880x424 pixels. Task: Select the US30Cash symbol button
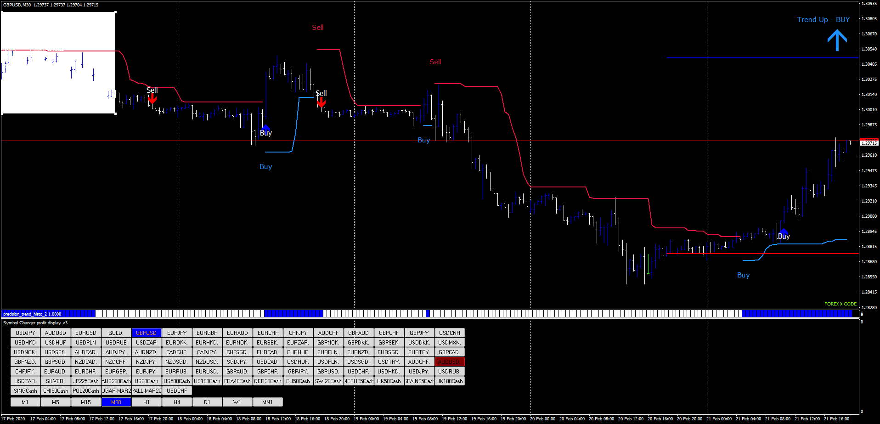tap(147, 381)
